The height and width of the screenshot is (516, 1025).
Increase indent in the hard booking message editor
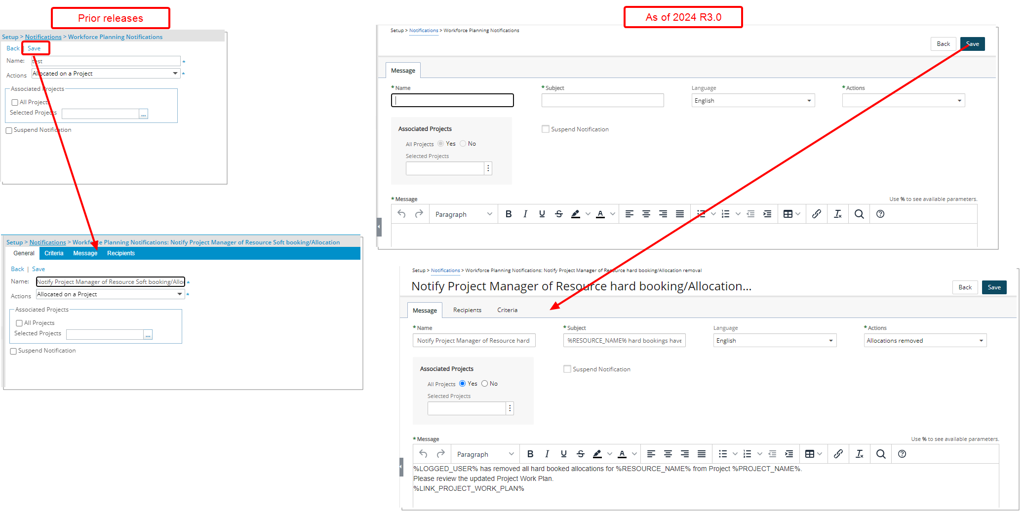(x=789, y=454)
